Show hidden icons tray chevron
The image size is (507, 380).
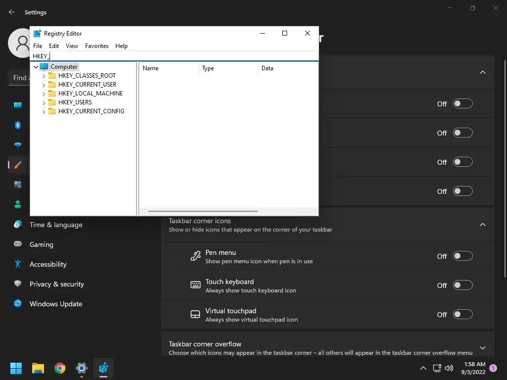[x=423, y=368]
